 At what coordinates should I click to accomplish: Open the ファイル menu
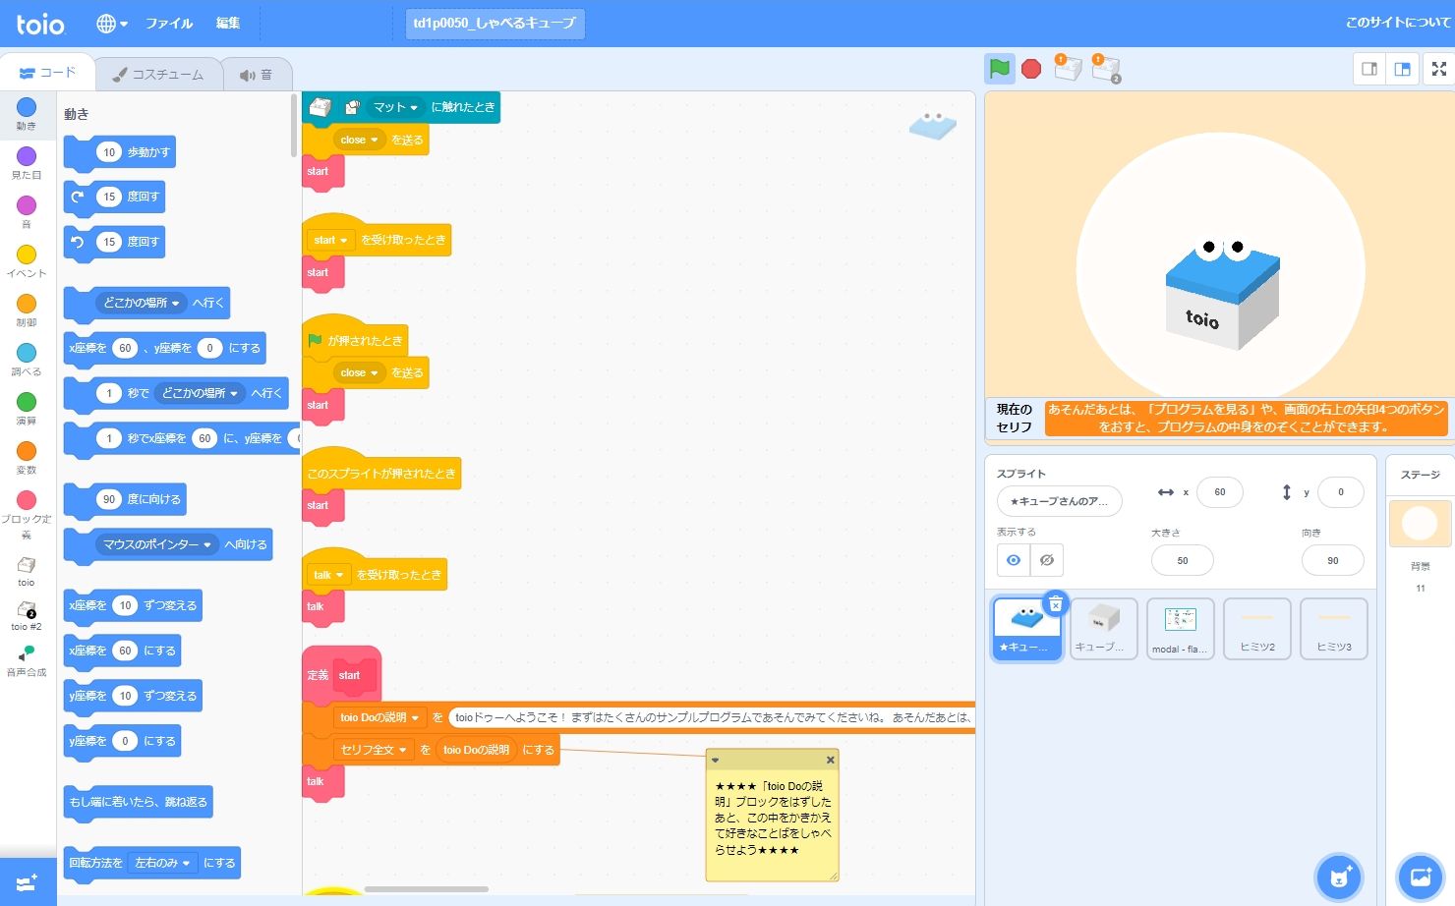[169, 24]
